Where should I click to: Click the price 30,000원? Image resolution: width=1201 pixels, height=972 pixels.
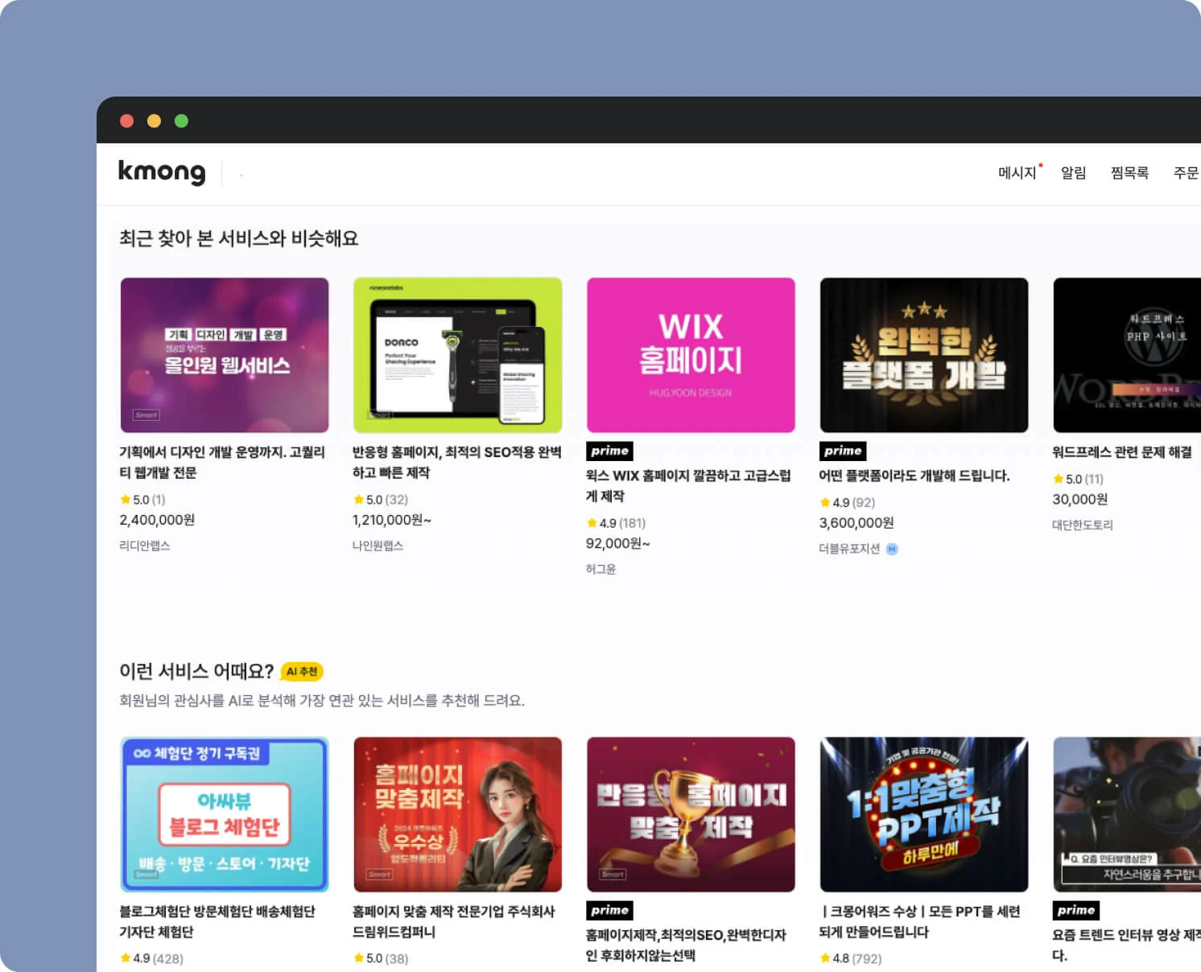point(1080,500)
